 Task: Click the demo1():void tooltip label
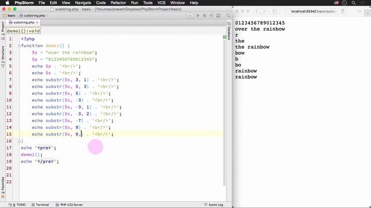pyautogui.click(x=23, y=31)
